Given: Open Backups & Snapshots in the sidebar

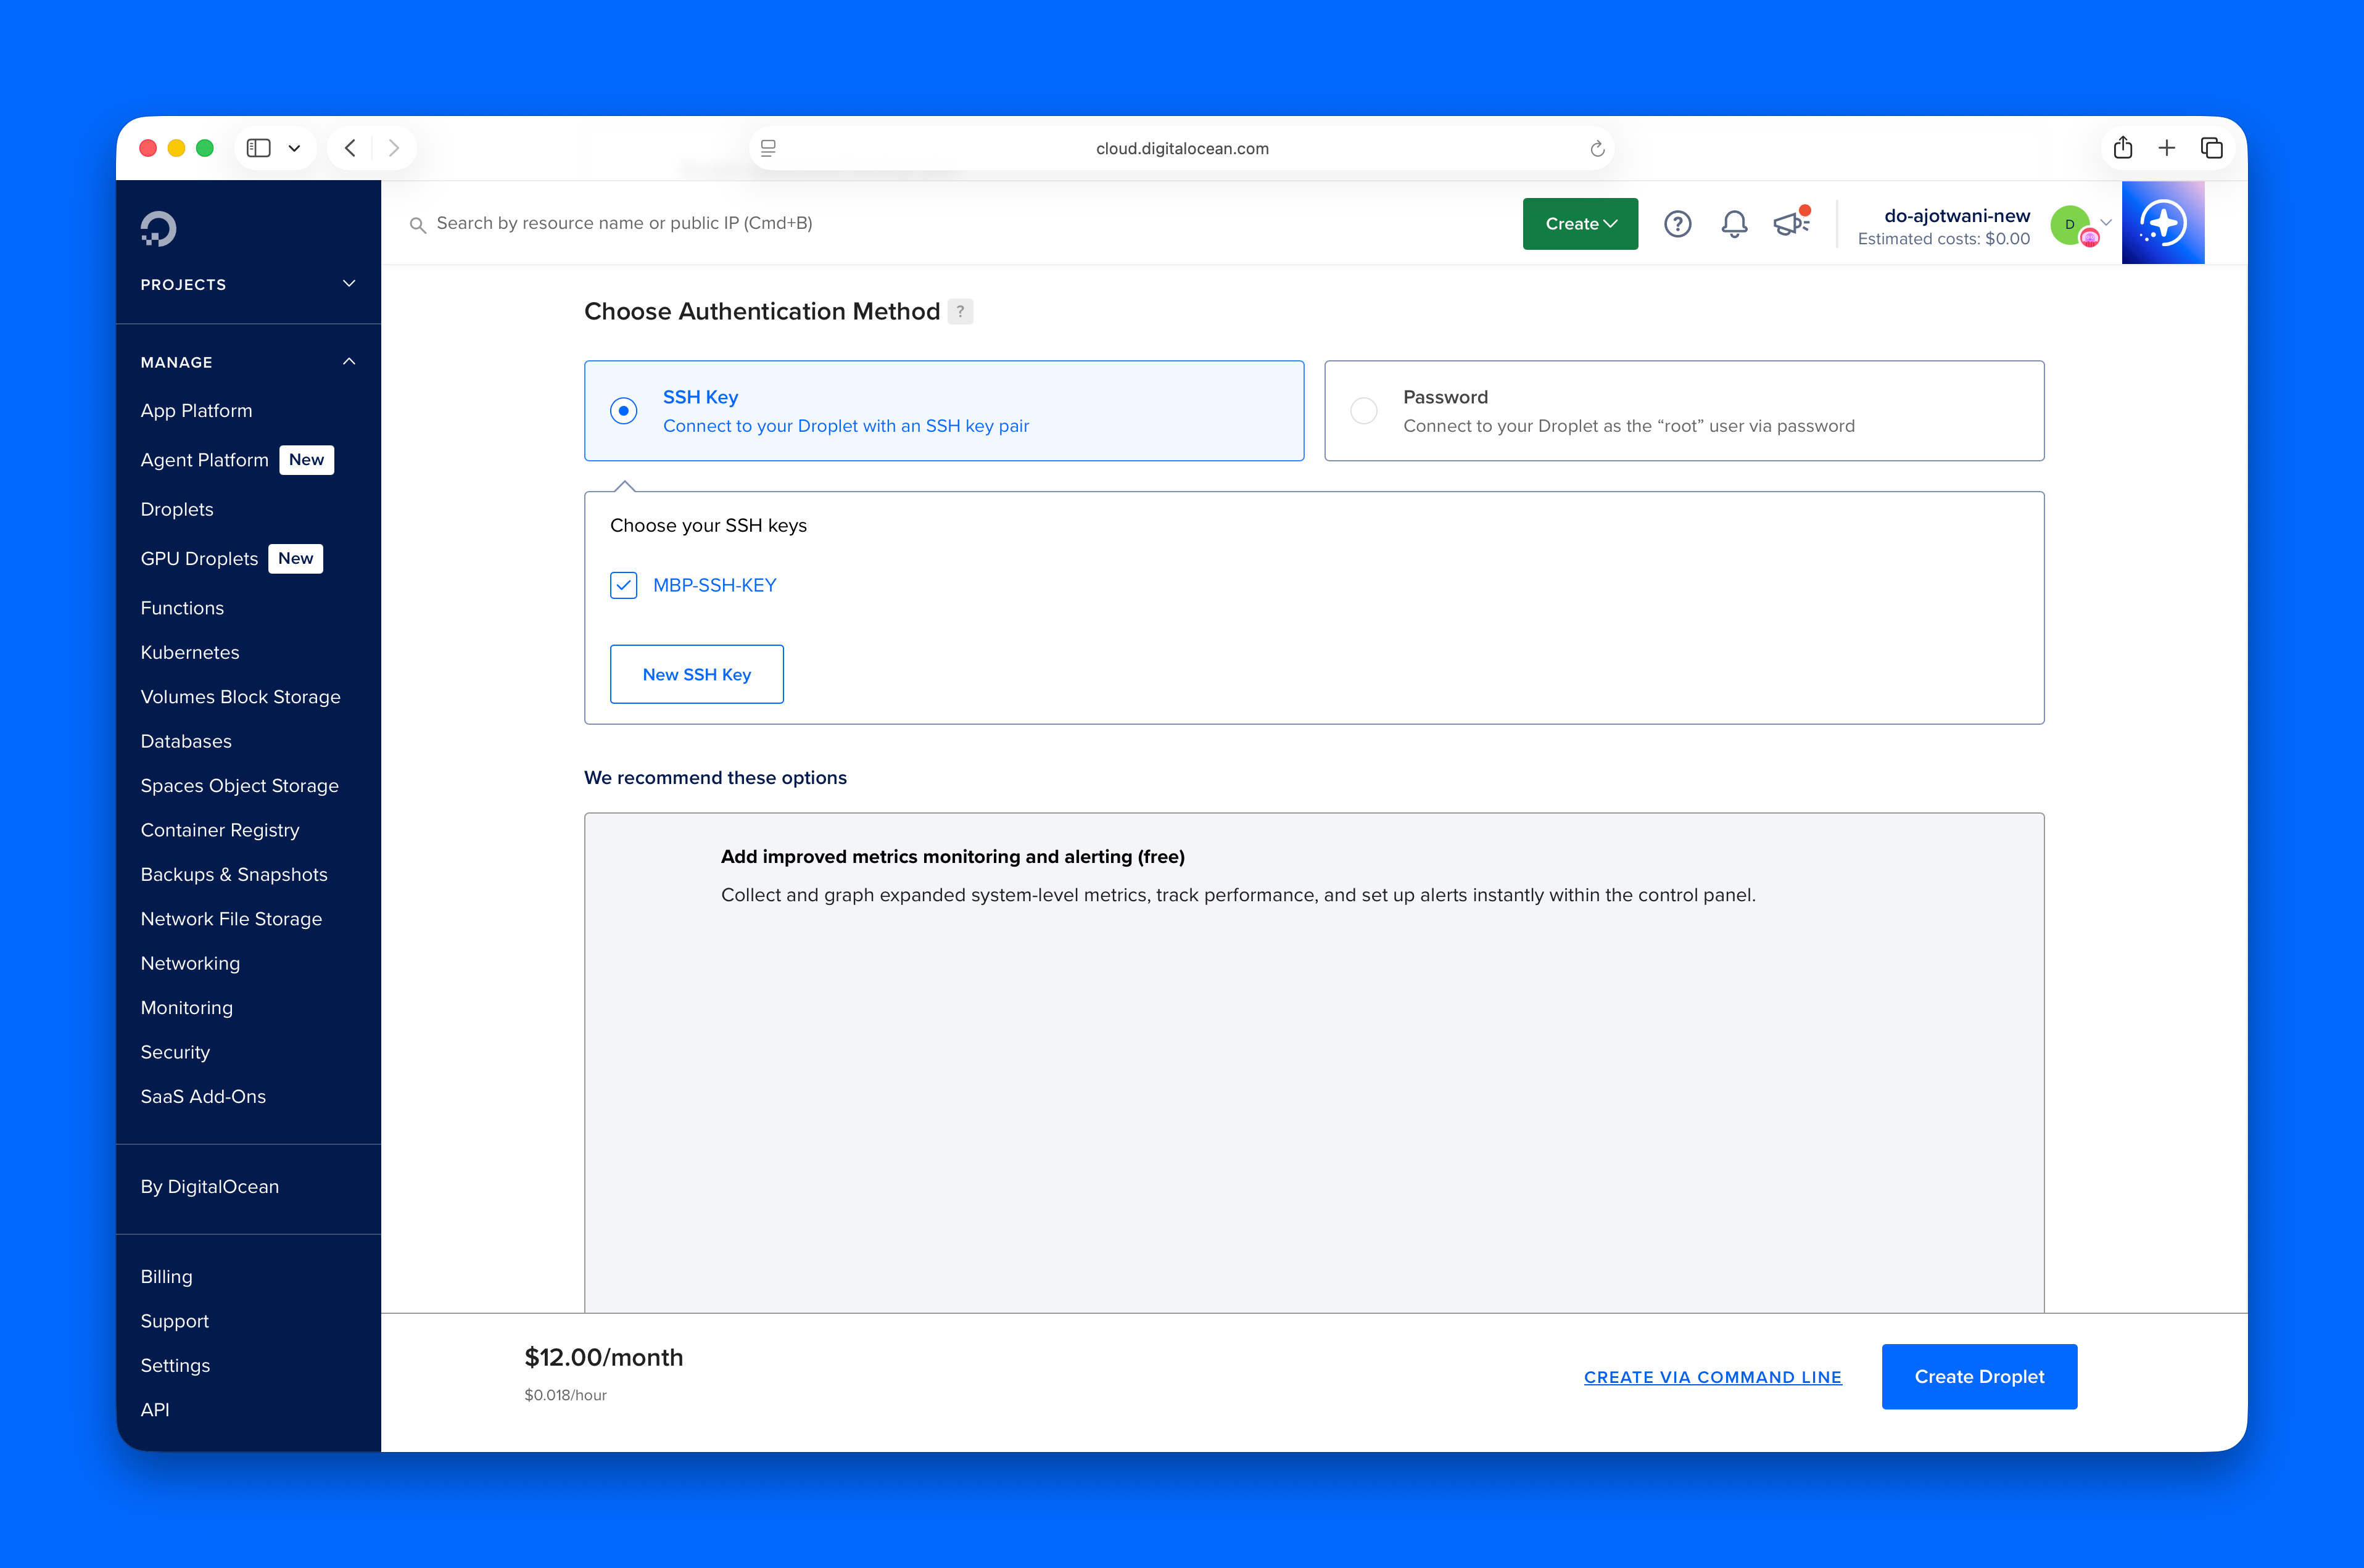Looking at the screenshot, I should tap(234, 874).
